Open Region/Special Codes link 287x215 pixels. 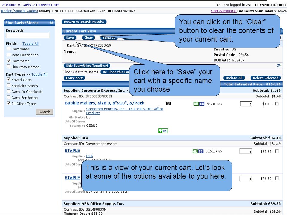(20, 11)
